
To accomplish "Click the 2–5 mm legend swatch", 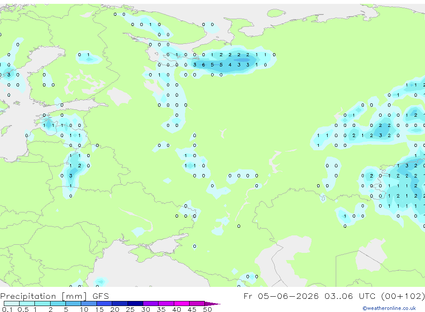I will tap(58, 303).
